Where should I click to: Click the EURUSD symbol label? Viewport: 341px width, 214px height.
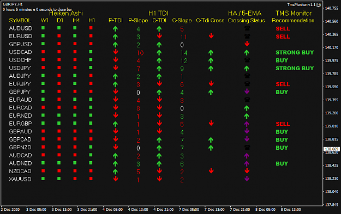pos(20,36)
